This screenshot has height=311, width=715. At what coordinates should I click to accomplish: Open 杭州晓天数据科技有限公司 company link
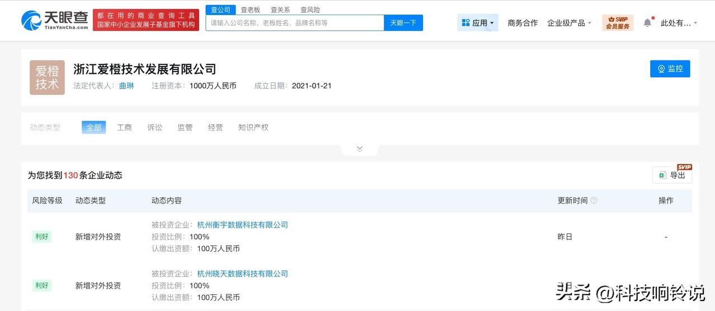point(242,274)
